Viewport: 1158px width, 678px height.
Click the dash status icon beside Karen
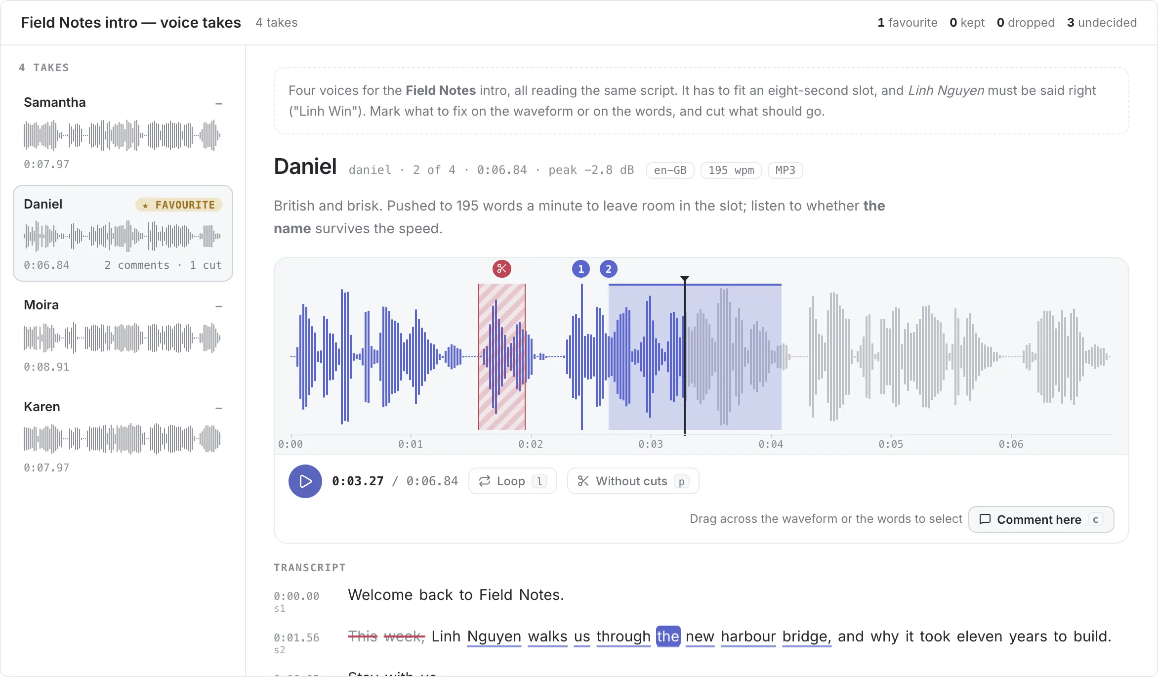[219, 408]
